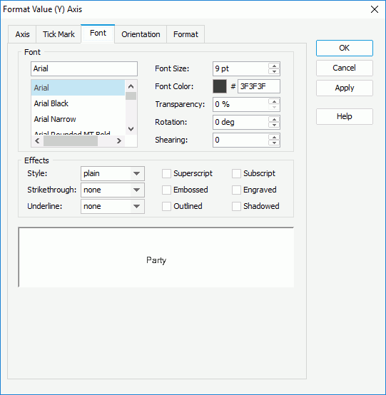Screen dimensions: 386x395
Task: Choose Arial Black from the font list
Action: (x=78, y=103)
